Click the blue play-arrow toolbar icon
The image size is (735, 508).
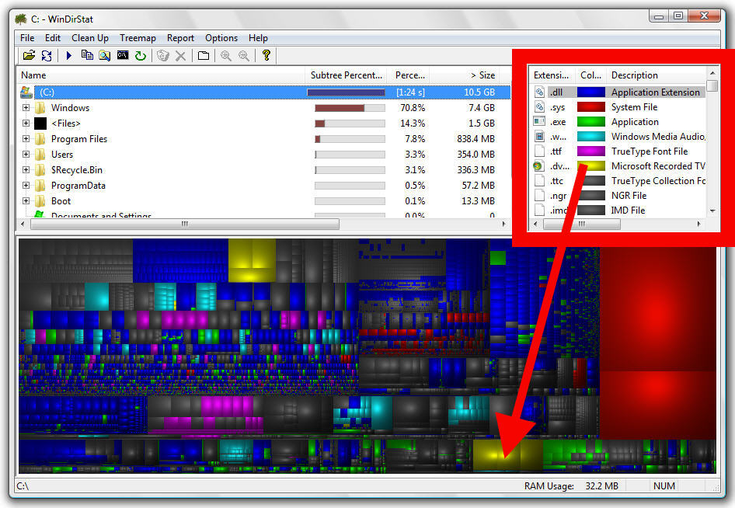[69, 55]
